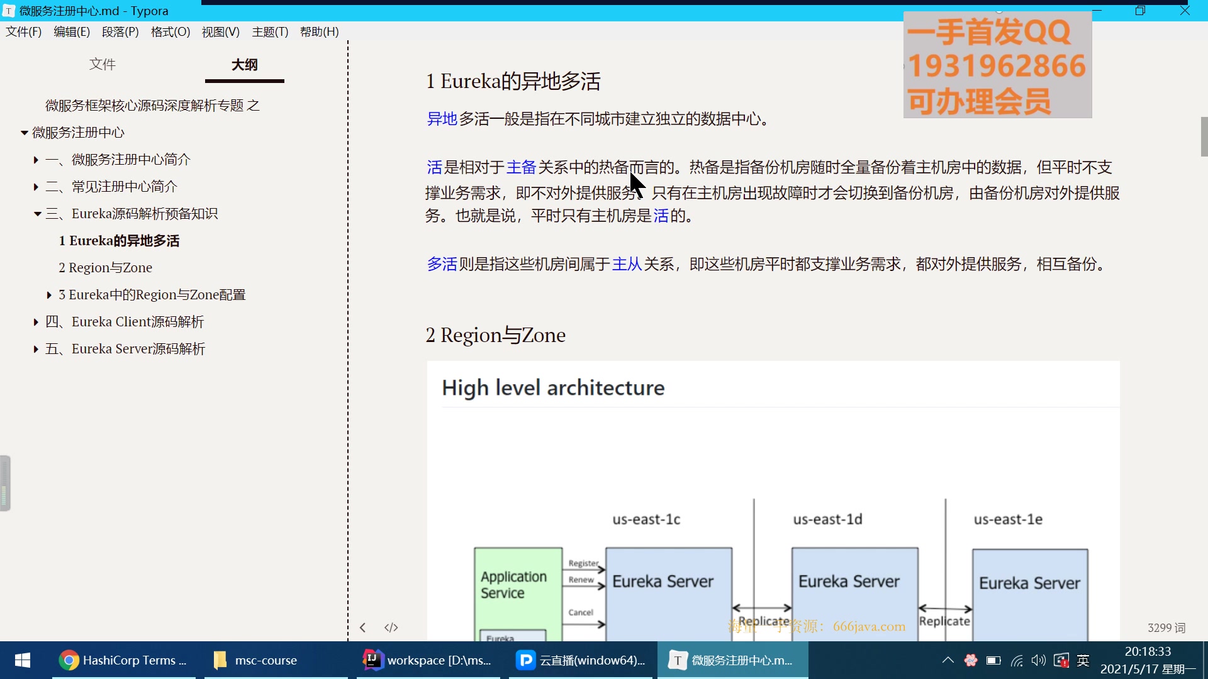Expand 一、微服务注册中心简介 outline node
1208x679 pixels.
(x=36, y=160)
